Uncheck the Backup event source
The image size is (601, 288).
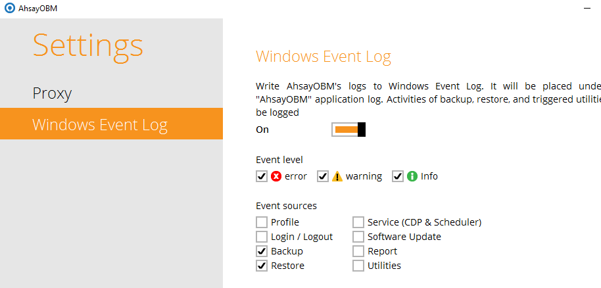click(262, 251)
